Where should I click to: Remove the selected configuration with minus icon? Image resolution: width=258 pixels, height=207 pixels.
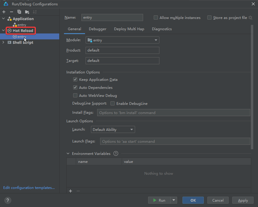(x=12, y=12)
